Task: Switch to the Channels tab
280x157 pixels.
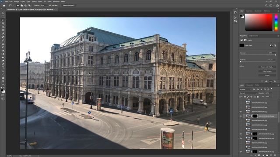Action: point(250,85)
